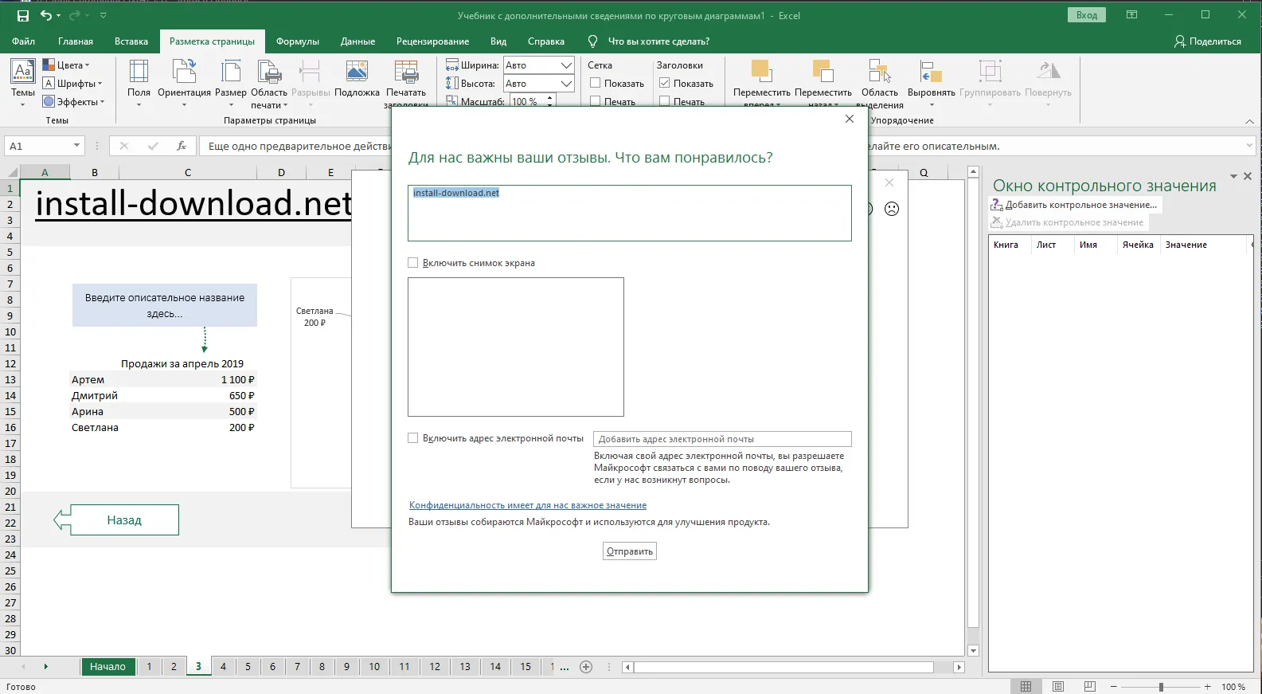Viewport: 1262px width, 694px height.
Task: Click the add new sheet plus icon
Action: click(586, 667)
